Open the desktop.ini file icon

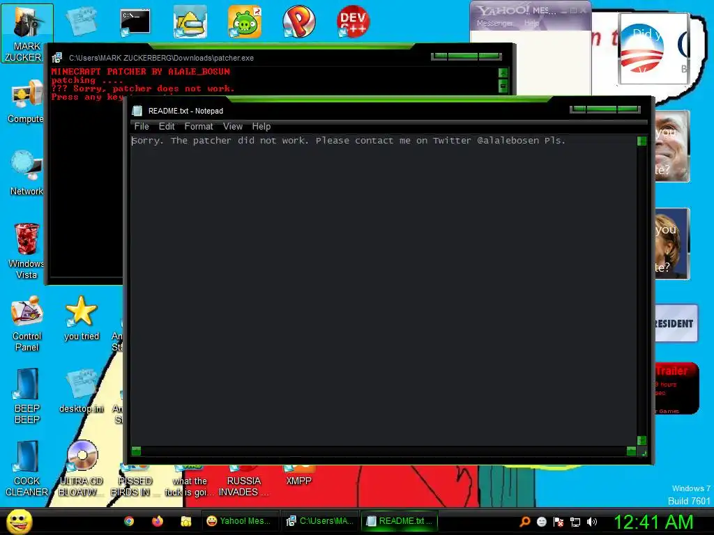(x=82, y=391)
